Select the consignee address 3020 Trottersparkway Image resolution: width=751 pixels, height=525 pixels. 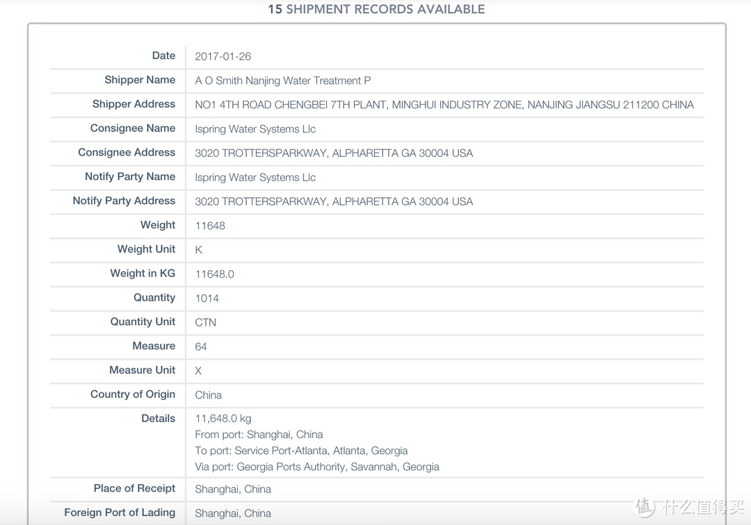tap(334, 153)
